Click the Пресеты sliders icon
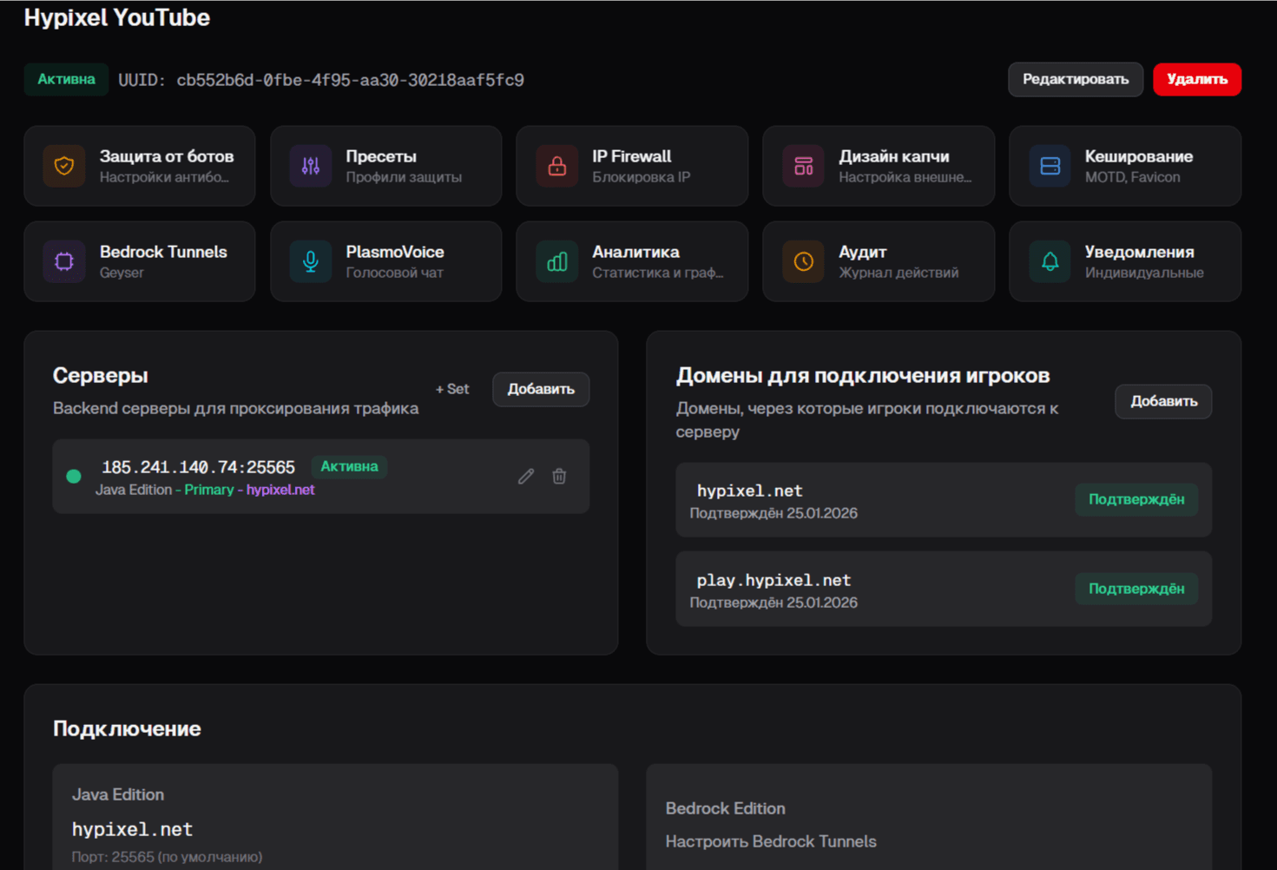This screenshot has height=870, width=1277. (311, 166)
